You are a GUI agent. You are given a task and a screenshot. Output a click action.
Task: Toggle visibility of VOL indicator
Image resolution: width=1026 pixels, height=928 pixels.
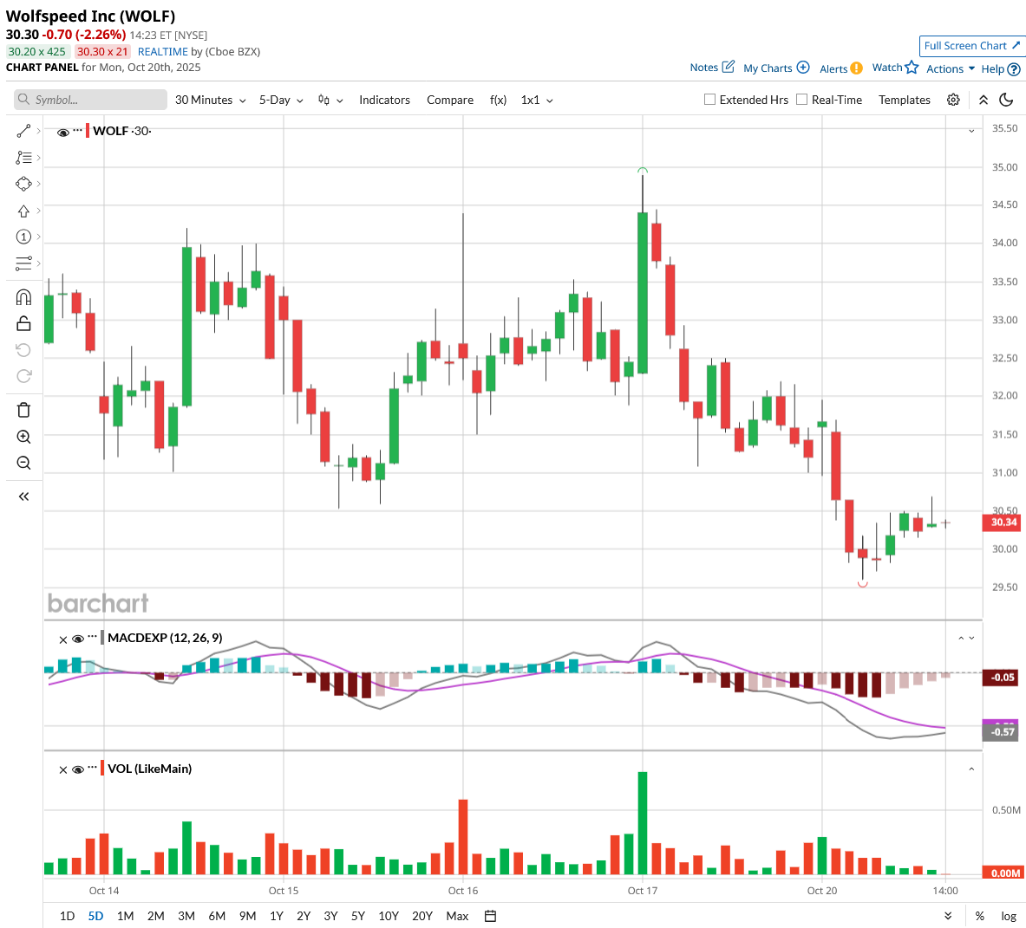[x=77, y=769]
